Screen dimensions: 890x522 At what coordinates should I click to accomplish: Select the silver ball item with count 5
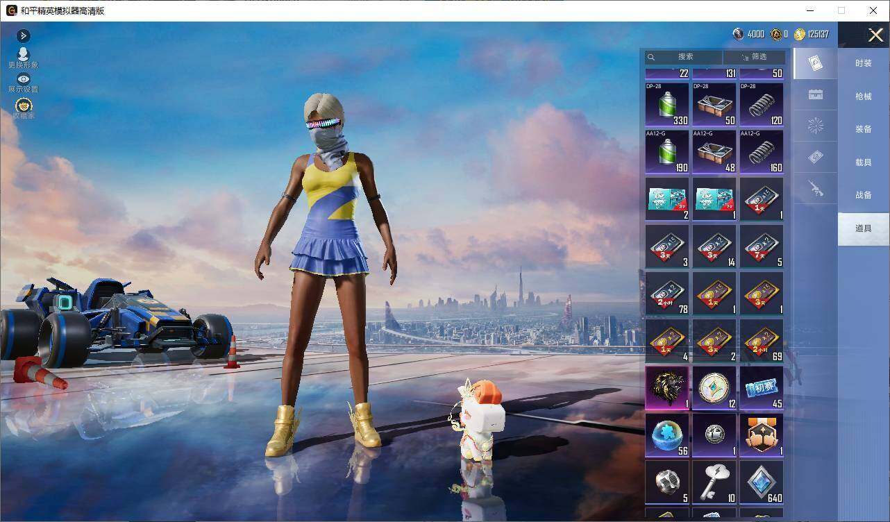point(667,482)
